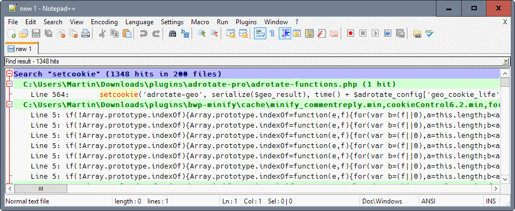Image resolution: width=515 pixels, height=211 pixels.
Task: Collapse the bwp-minify cache result group
Action: [10, 105]
